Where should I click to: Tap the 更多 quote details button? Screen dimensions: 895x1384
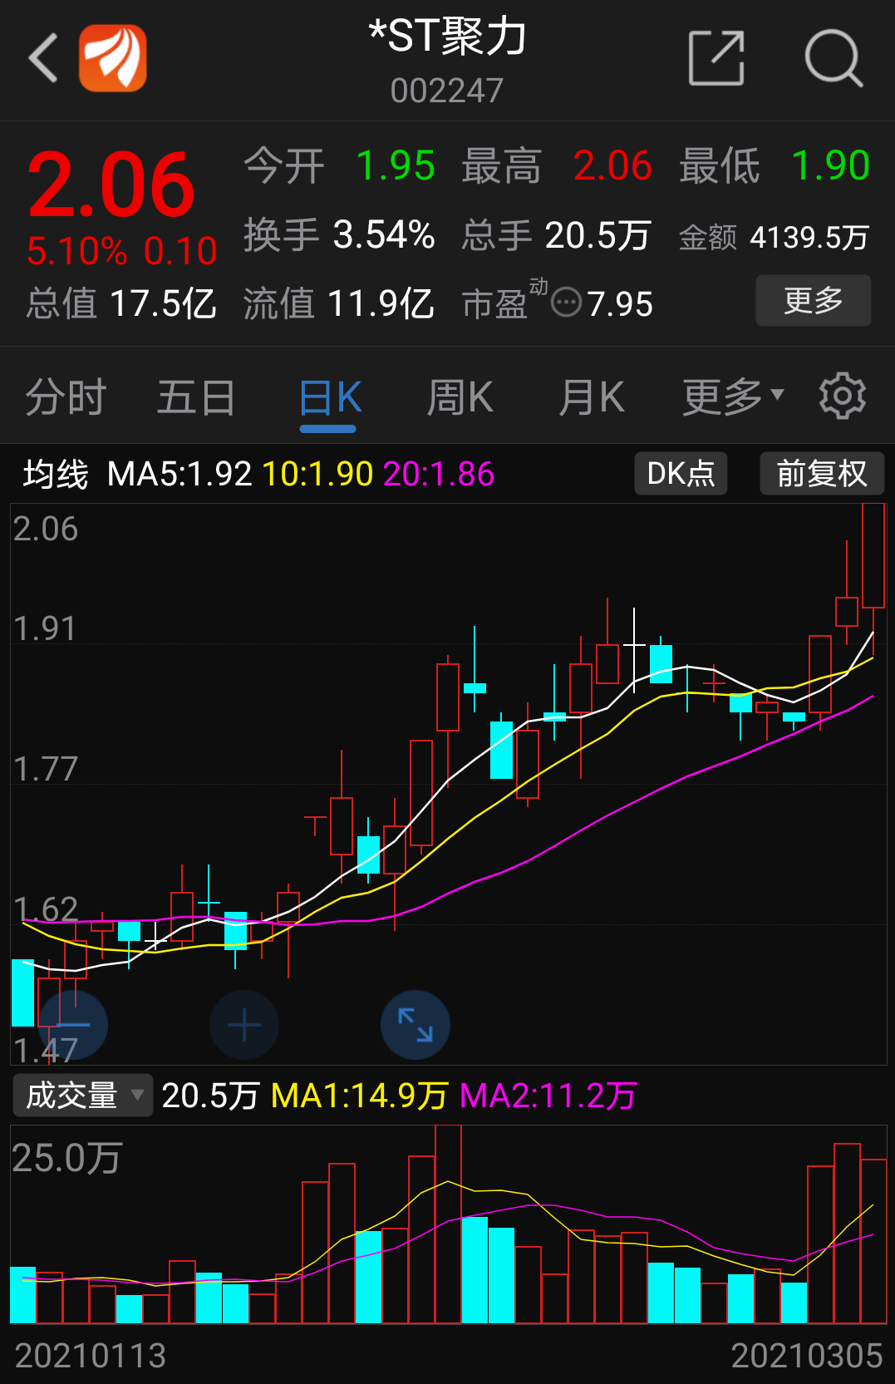click(x=813, y=300)
